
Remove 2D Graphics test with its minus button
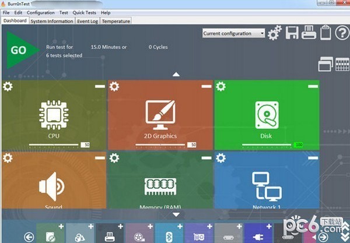tap(206, 86)
